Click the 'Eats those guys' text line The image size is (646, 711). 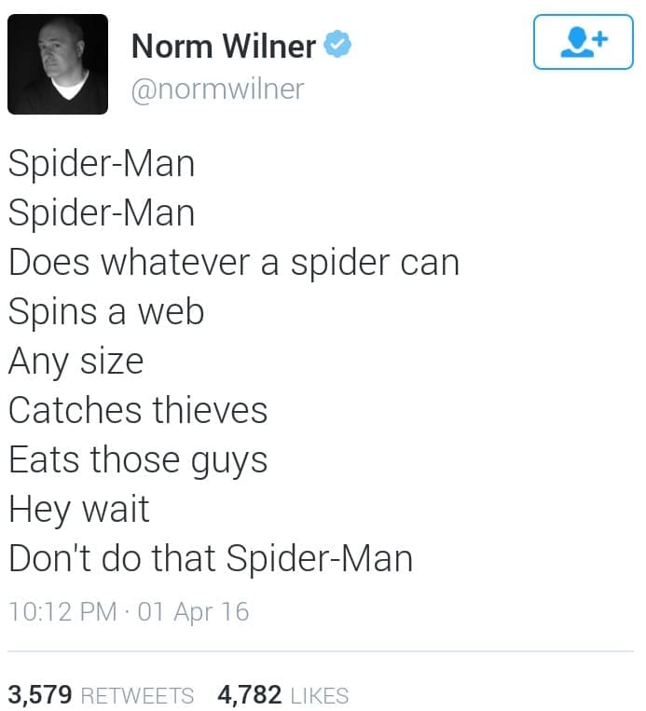tap(138, 460)
